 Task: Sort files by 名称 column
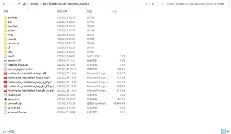[x=6, y=11]
